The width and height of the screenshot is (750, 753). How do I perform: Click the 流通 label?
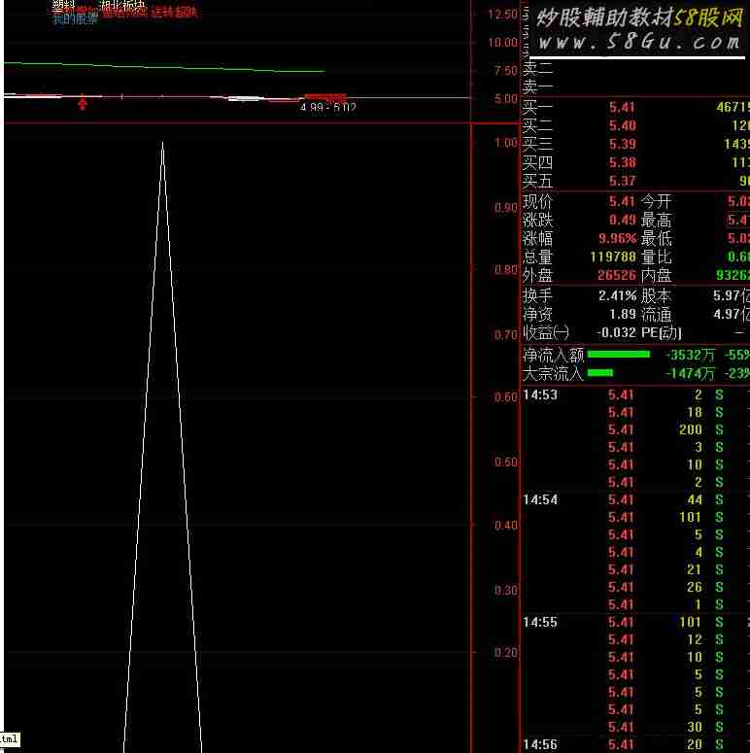pyautogui.click(x=656, y=314)
